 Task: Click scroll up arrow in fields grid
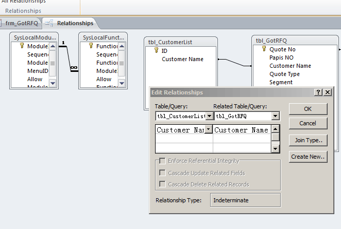click(x=275, y=129)
